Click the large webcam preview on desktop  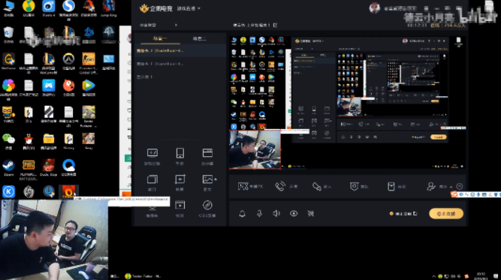coord(54,239)
